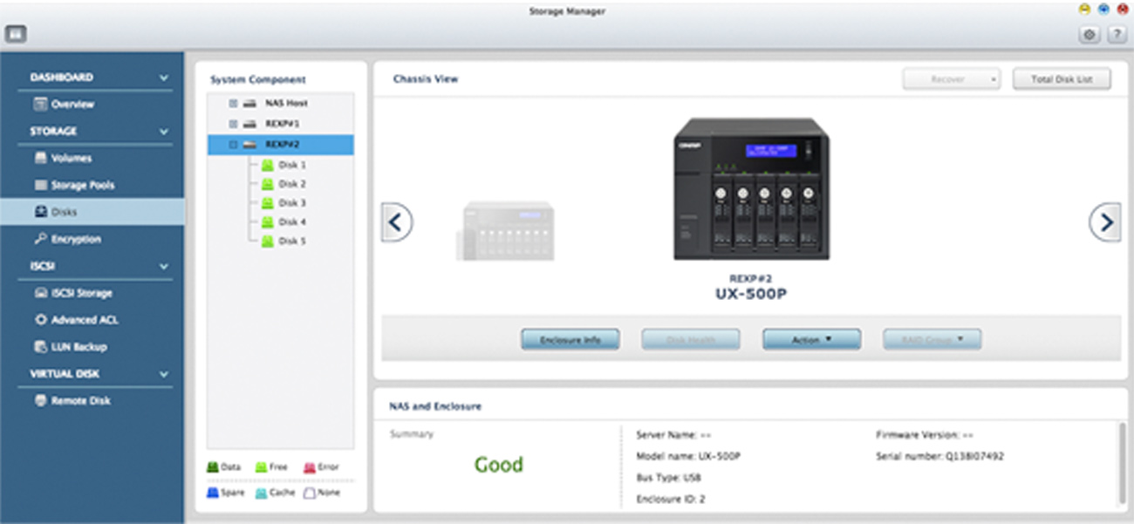Screen dimensions: 1134x524
Task: Collapse the DASHBOARD section chevron
Action: pos(164,78)
